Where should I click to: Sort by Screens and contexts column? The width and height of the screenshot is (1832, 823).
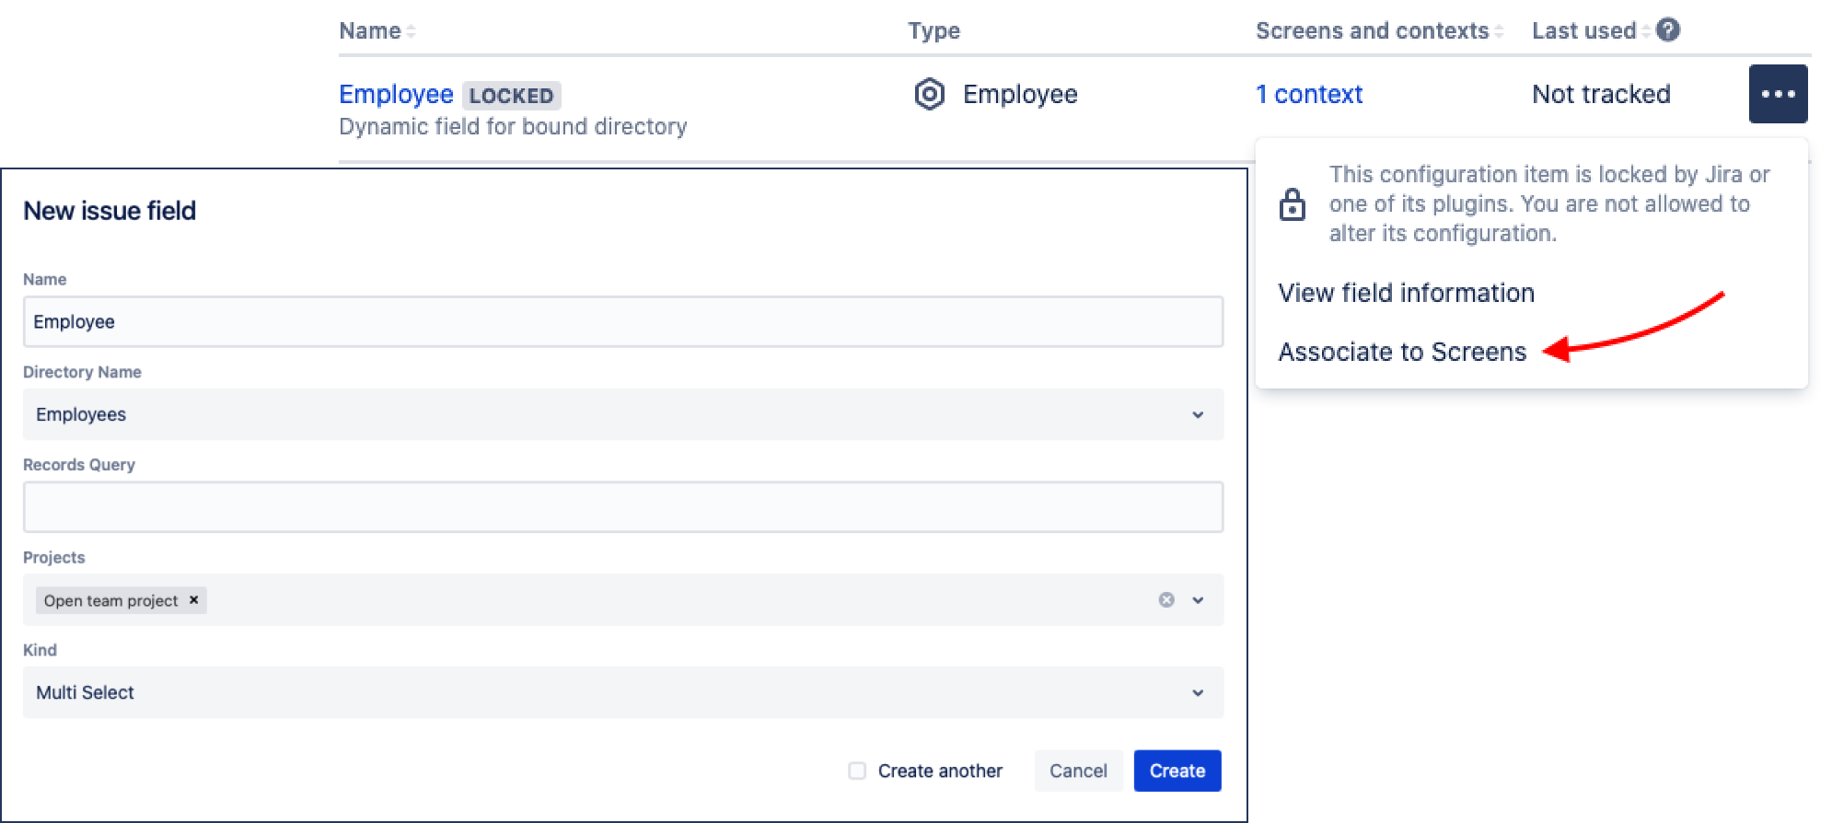(x=1498, y=31)
